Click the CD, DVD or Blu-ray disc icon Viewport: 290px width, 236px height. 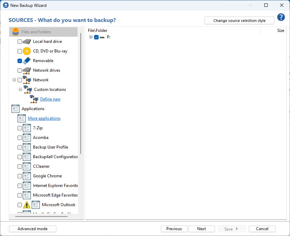click(x=27, y=51)
